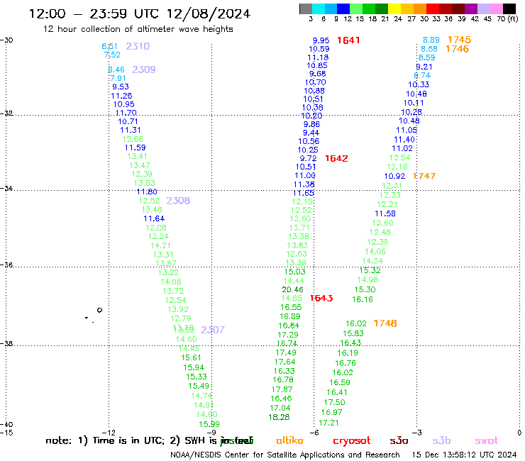Click the cryosat pass label 1643

point(321,298)
